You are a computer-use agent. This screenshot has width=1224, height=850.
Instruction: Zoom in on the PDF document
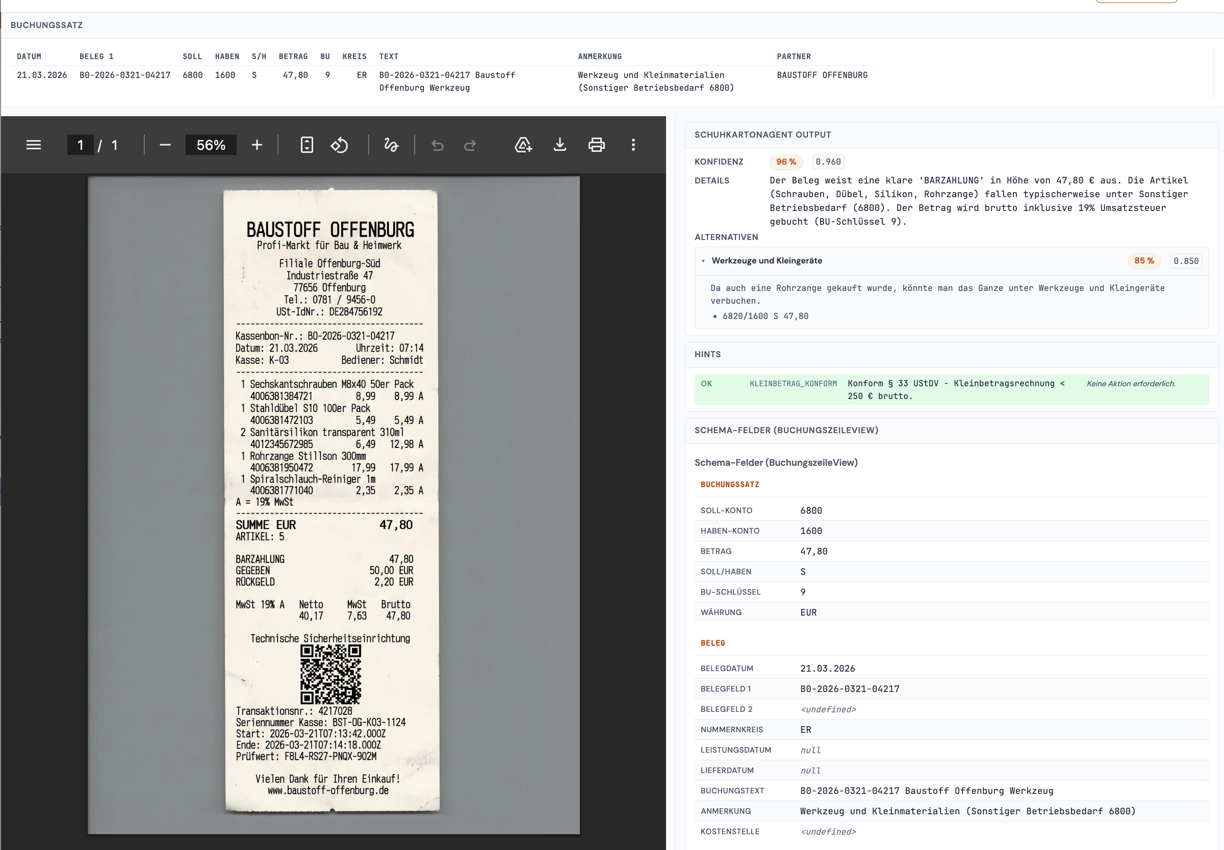[x=257, y=145]
